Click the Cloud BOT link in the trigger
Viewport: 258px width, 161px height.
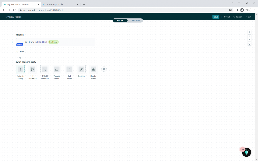[42, 42]
